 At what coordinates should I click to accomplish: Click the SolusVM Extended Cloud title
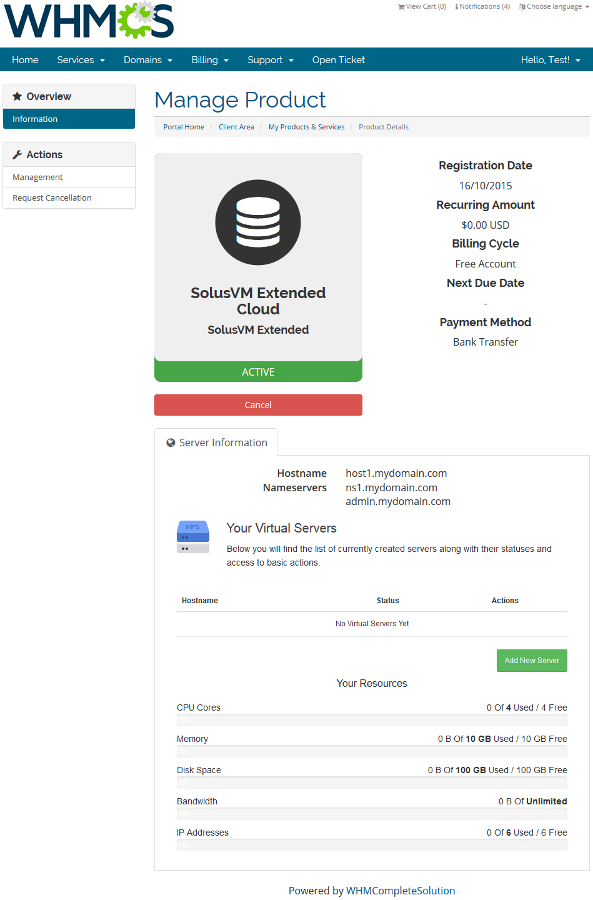tap(258, 301)
